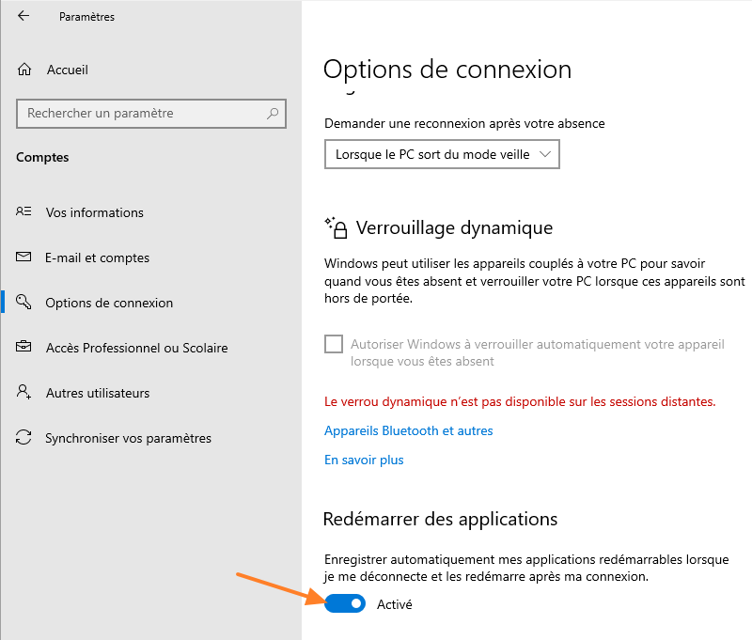Click the dropdown chevron after 'mode veille'
The width and height of the screenshot is (752, 640).
pos(546,155)
